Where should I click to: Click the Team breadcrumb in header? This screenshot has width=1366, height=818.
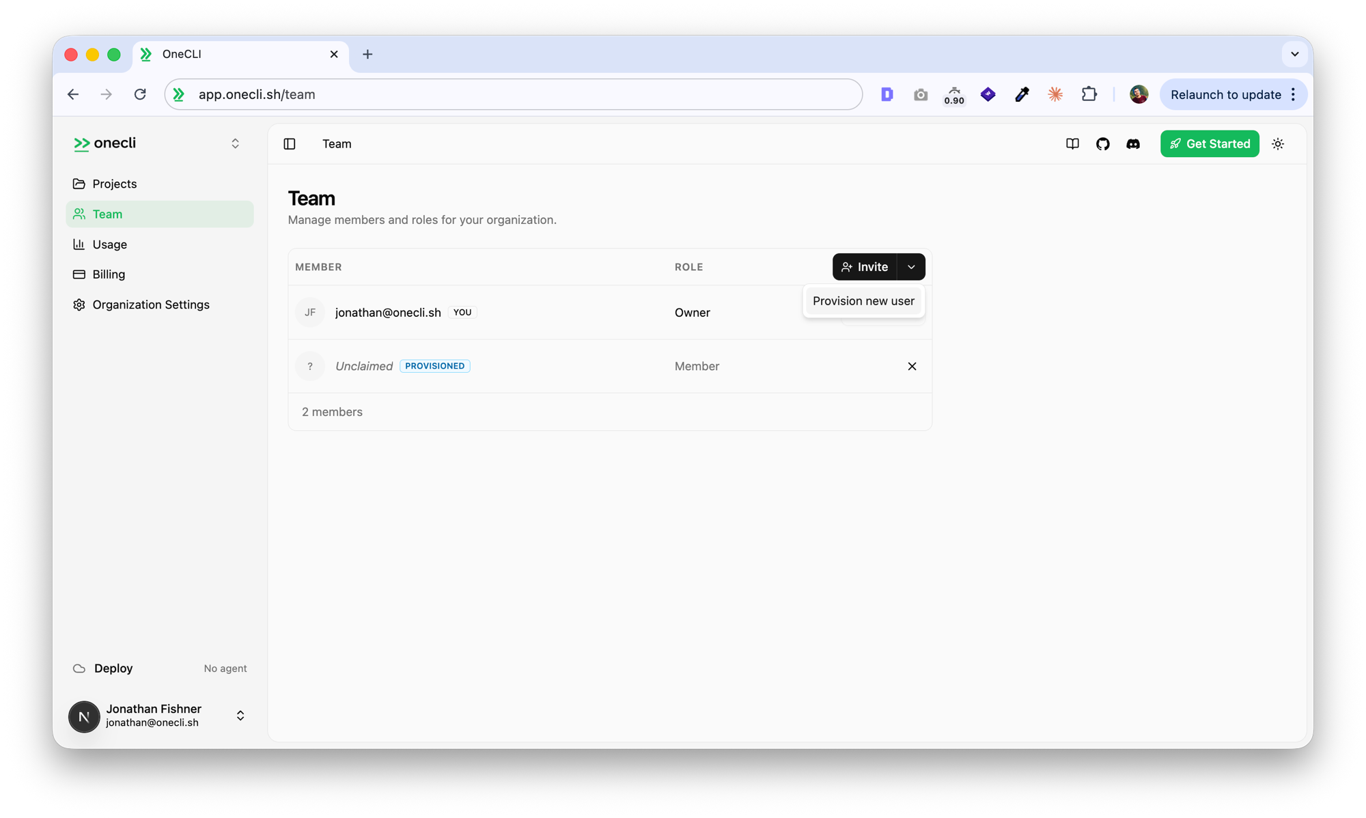pyautogui.click(x=337, y=143)
